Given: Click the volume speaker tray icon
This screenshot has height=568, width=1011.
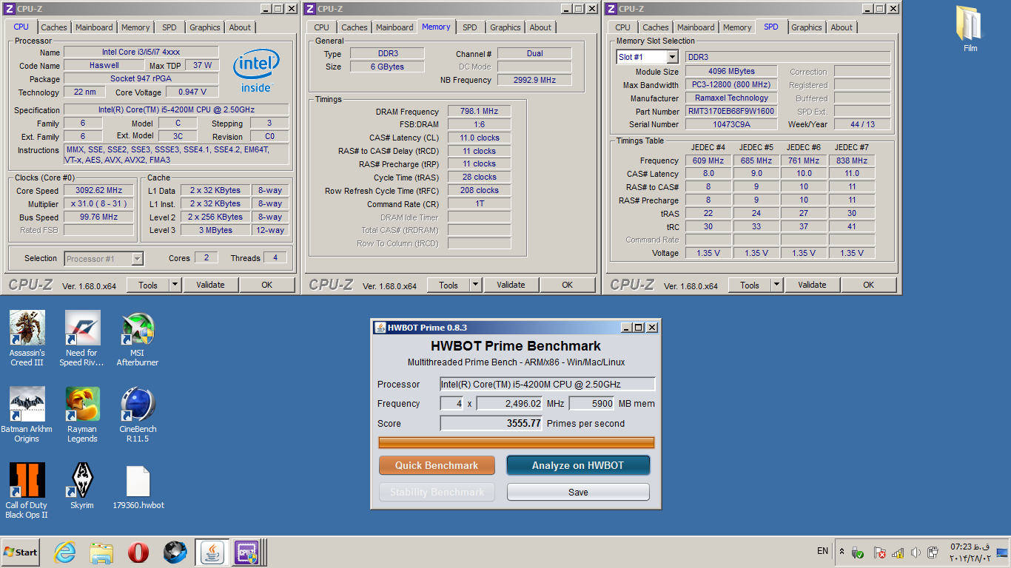Looking at the screenshot, I should (x=916, y=552).
